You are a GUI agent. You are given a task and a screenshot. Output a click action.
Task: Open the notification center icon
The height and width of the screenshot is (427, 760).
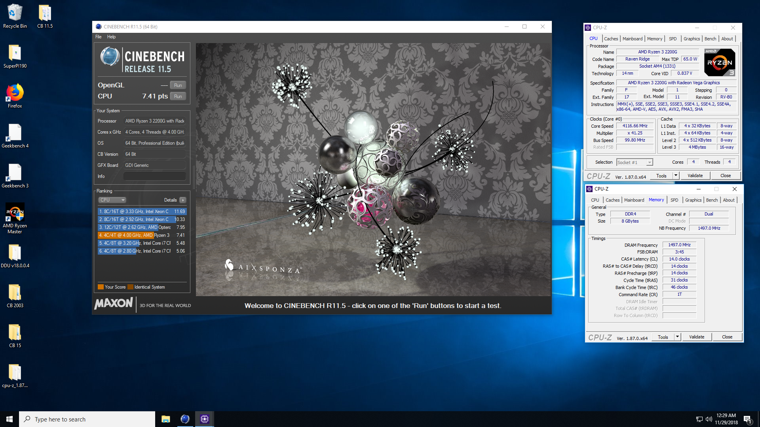747,419
